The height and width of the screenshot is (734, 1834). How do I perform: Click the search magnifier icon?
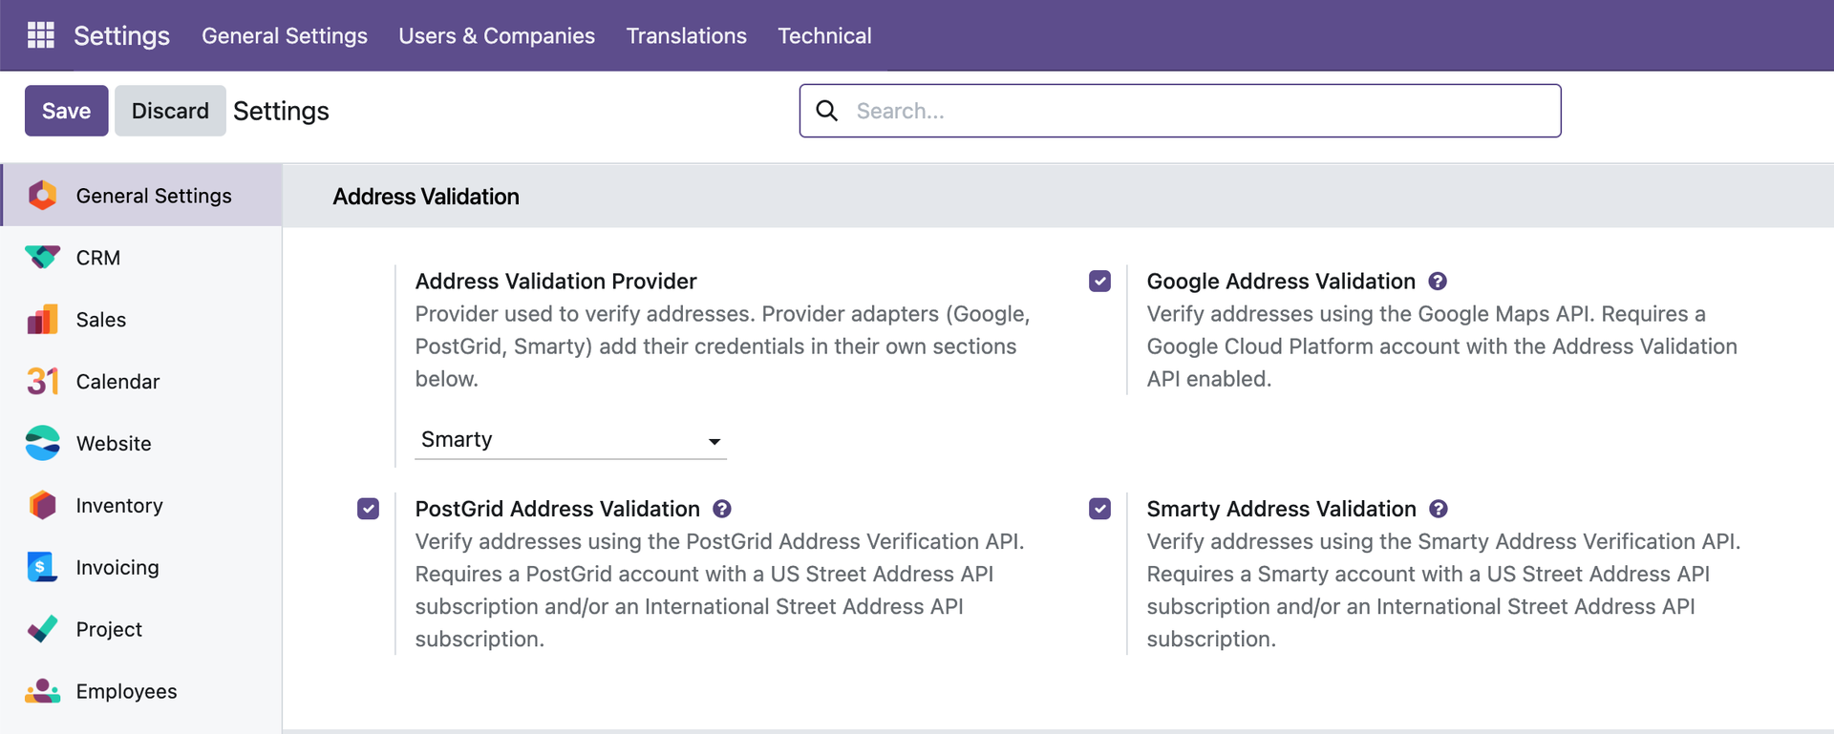coord(827,111)
